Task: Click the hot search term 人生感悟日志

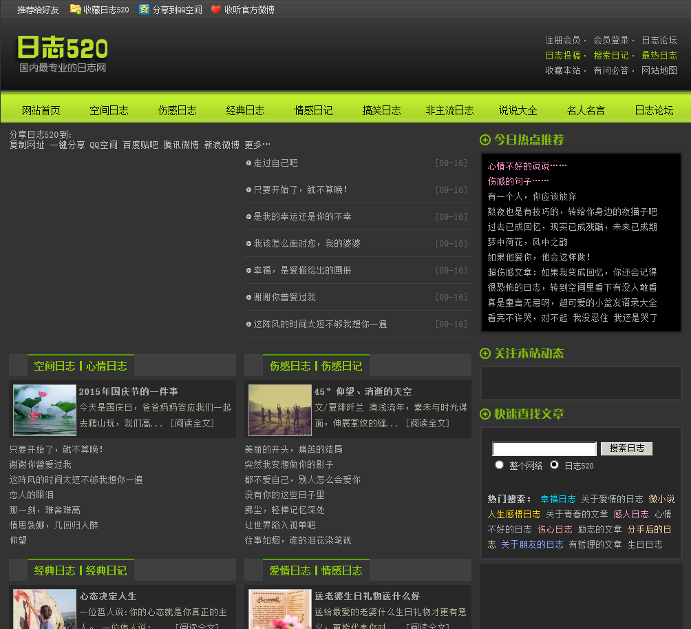Action: point(514,515)
